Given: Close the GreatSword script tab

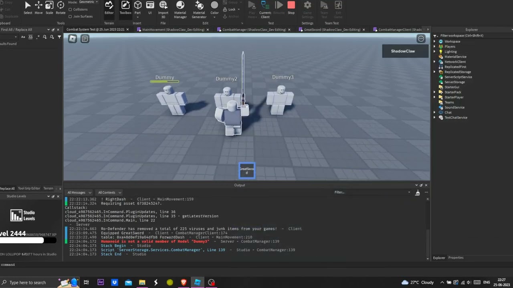Looking at the screenshot, I should [364, 30].
